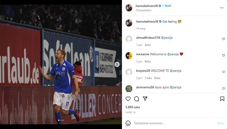Like brayenz28's comment
The image size is (228, 129).
click(x=223, y=72)
